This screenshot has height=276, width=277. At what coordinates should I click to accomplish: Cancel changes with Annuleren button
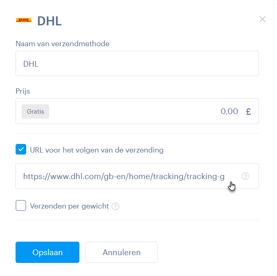tap(122, 252)
